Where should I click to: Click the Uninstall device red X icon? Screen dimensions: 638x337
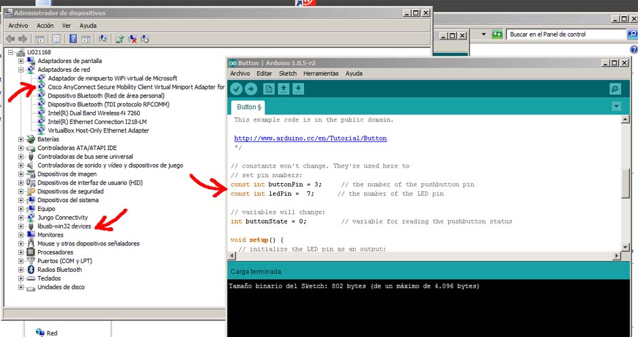tap(132, 39)
